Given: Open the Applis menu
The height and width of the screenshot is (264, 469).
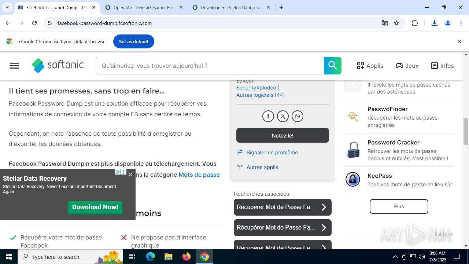Looking at the screenshot, I should 370,66.
